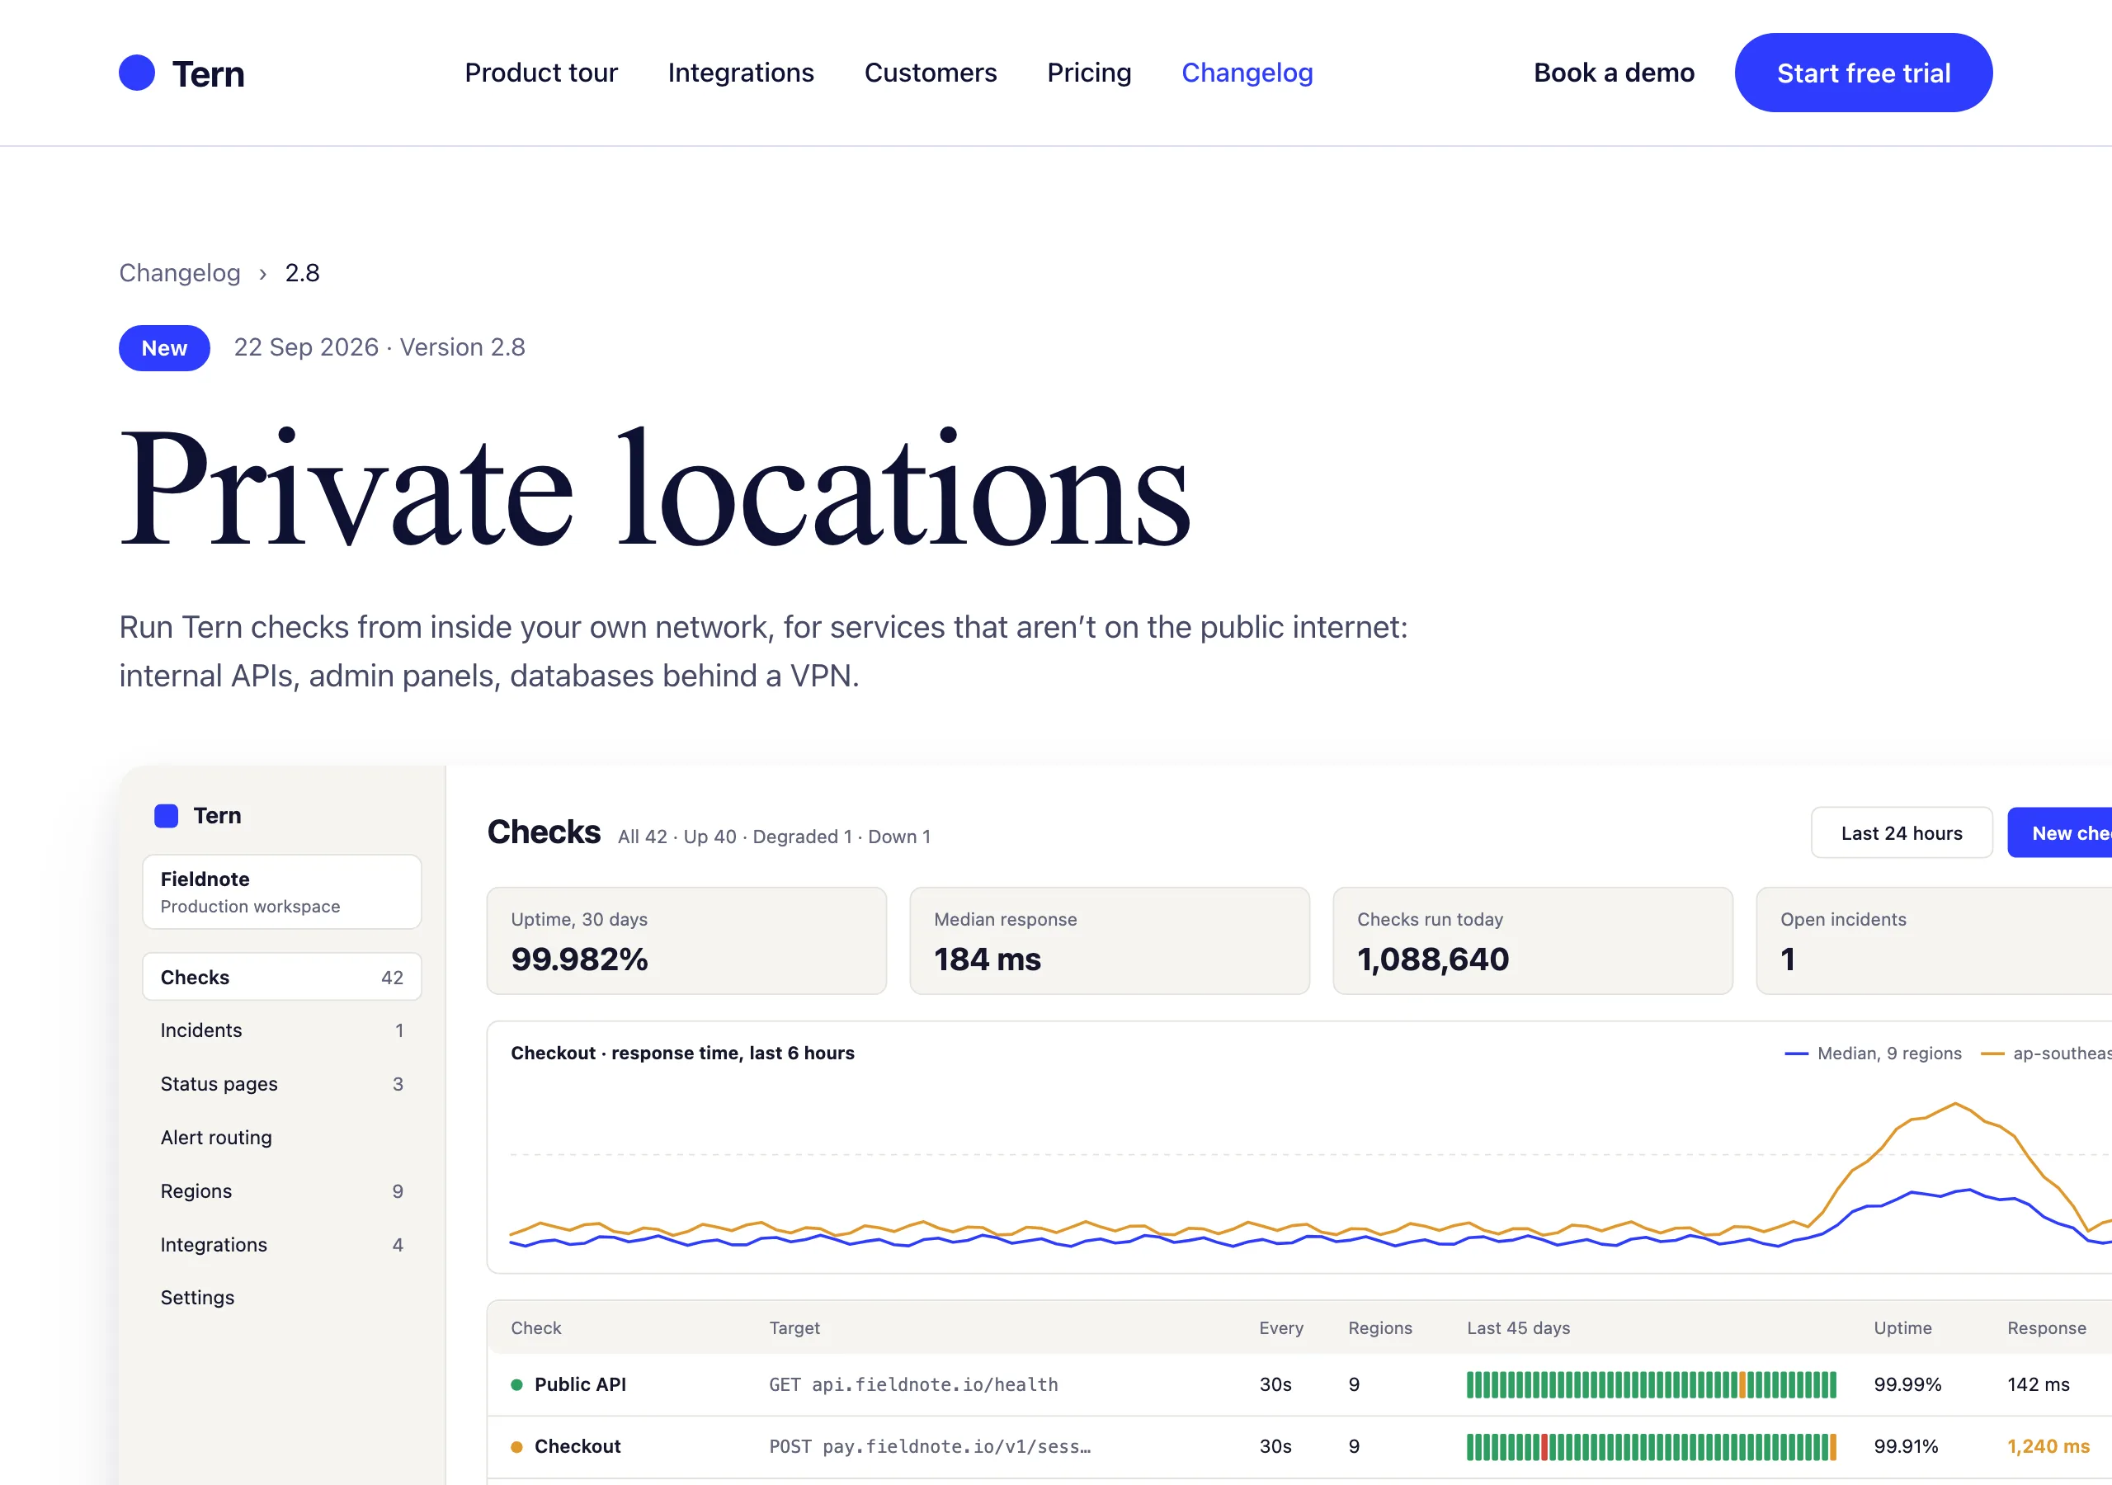
Task: Select the Changelog nav item
Action: pyautogui.click(x=1247, y=73)
